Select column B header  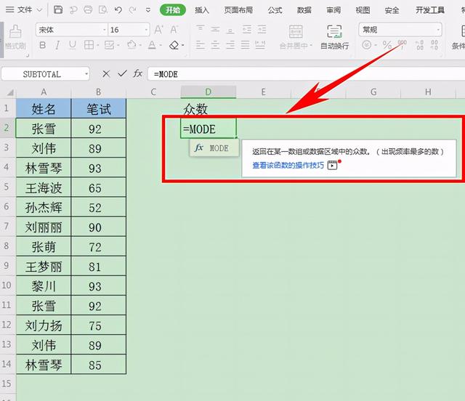point(99,92)
